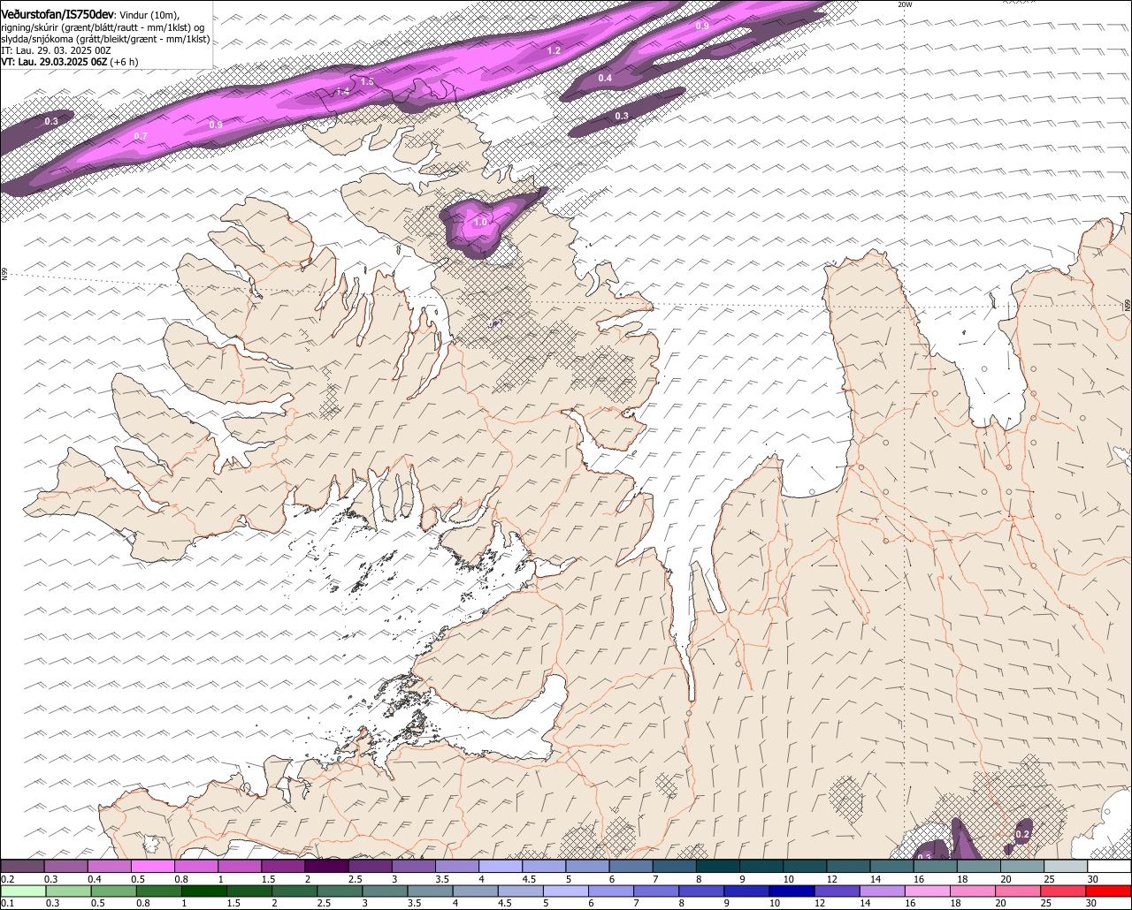The width and height of the screenshot is (1132, 910).
Task: Click the blue-purple swatch labeled 12 in lower legend
Action: click(837, 891)
